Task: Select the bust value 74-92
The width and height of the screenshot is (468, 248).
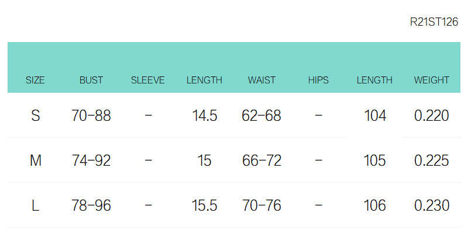Action: (91, 160)
